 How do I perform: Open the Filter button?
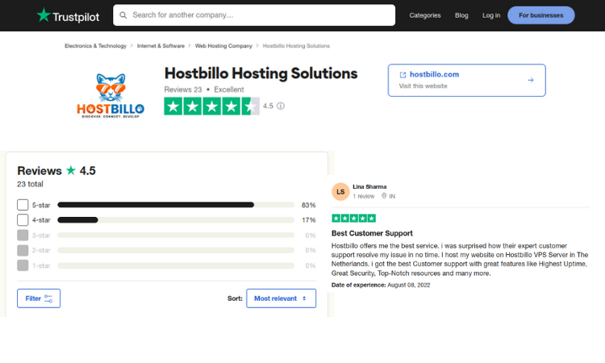click(39, 298)
